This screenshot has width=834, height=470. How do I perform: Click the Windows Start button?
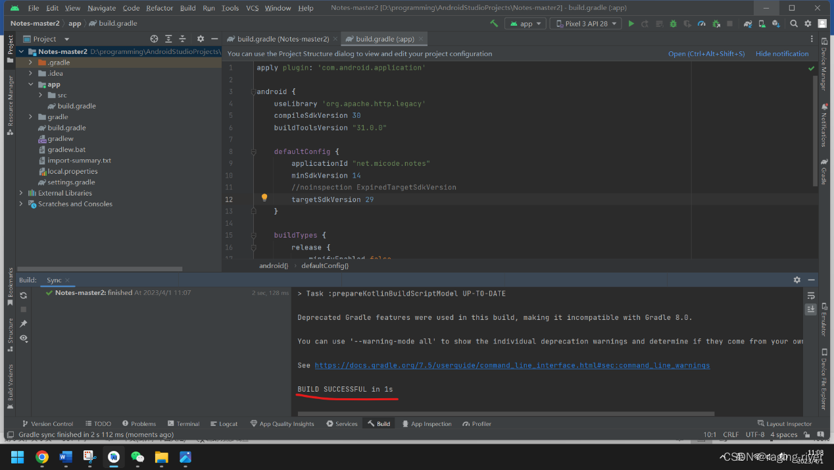pos(17,457)
